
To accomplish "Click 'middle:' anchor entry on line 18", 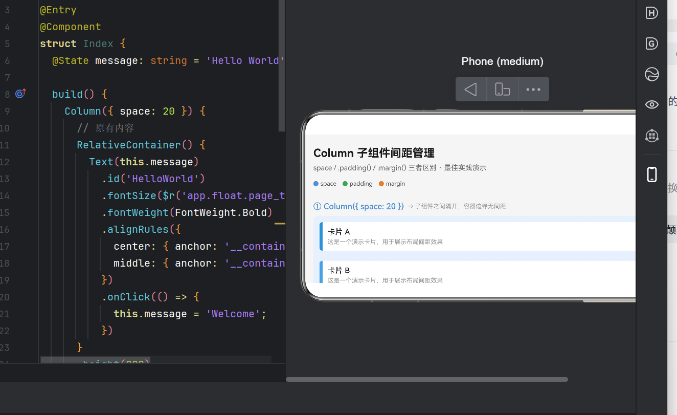I will [x=135, y=263].
